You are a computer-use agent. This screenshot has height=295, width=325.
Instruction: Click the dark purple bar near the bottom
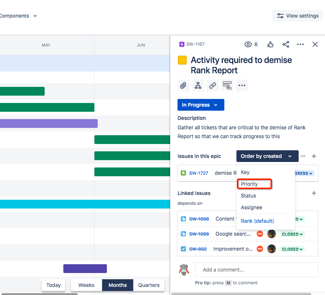coord(85,269)
